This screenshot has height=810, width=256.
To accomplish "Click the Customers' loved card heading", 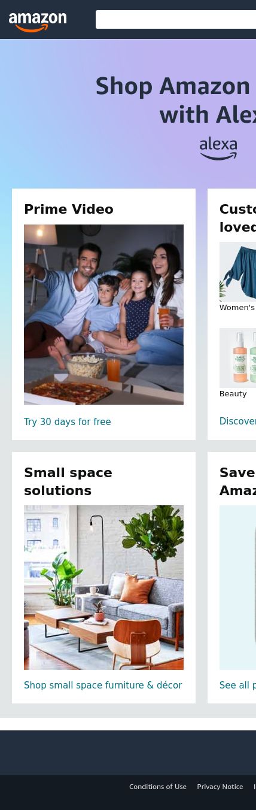I will (x=237, y=218).
